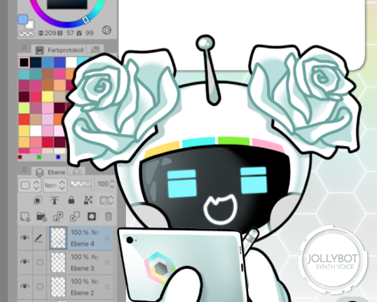Hide layer Ebene 4 with eye
Image resolution: width=377 pixels, height=302 pixels.
point(25,238)
